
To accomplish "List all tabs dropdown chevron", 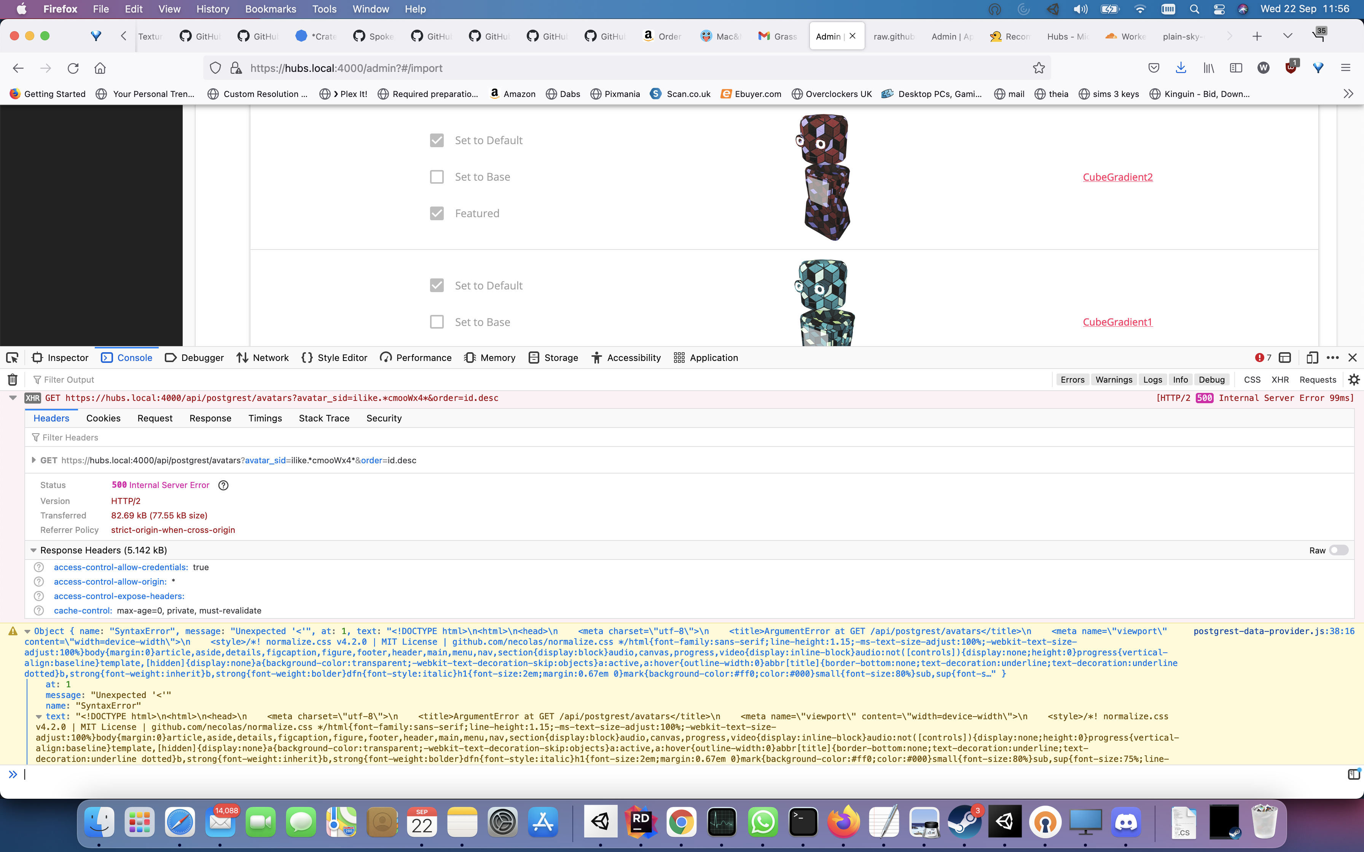I will [1288, 37].
